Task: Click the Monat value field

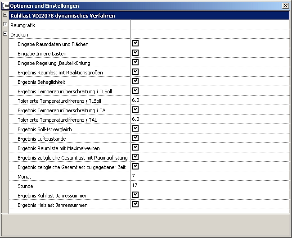Action: [x=209, y=176]
